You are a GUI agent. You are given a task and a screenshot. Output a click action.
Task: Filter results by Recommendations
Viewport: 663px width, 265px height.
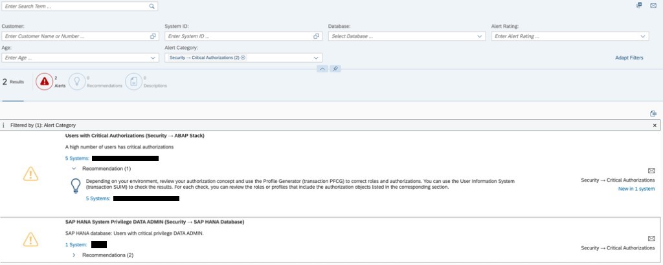coord(77,81)
